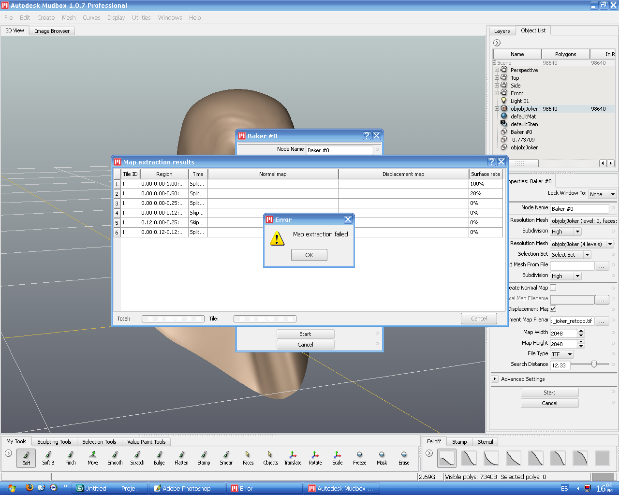The height and width of the screenshot is (495, 619).
Task: Select the Light 01 object in the list
Action: (x=520, y=101)
